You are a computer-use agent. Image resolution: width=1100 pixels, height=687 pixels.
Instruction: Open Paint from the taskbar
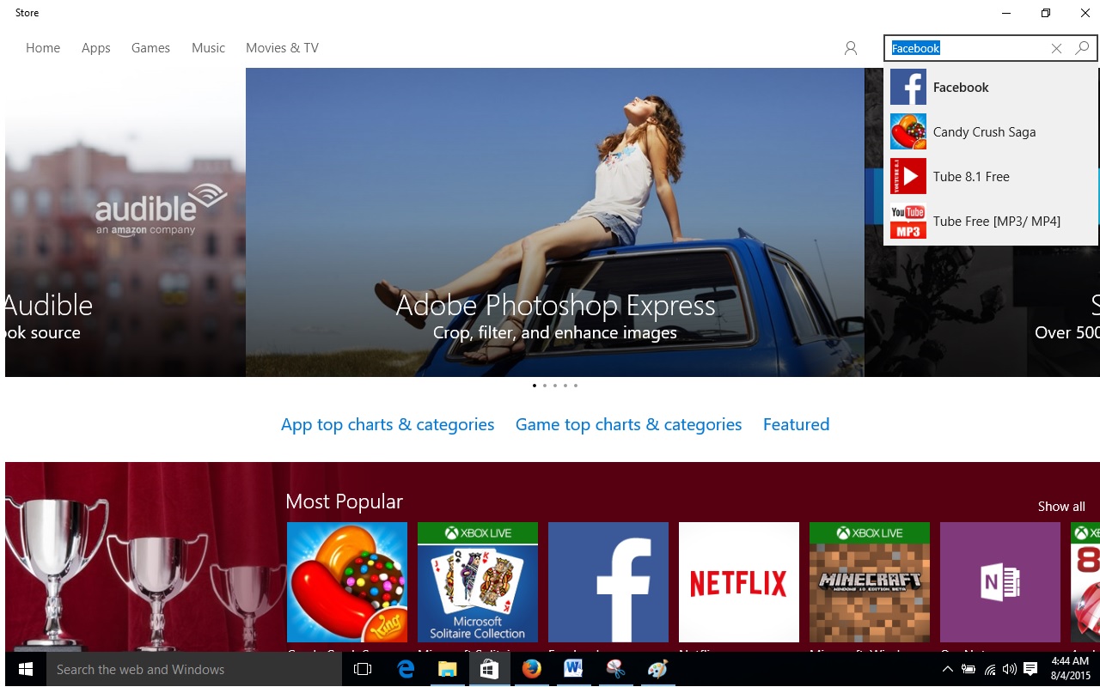[657, 669]
